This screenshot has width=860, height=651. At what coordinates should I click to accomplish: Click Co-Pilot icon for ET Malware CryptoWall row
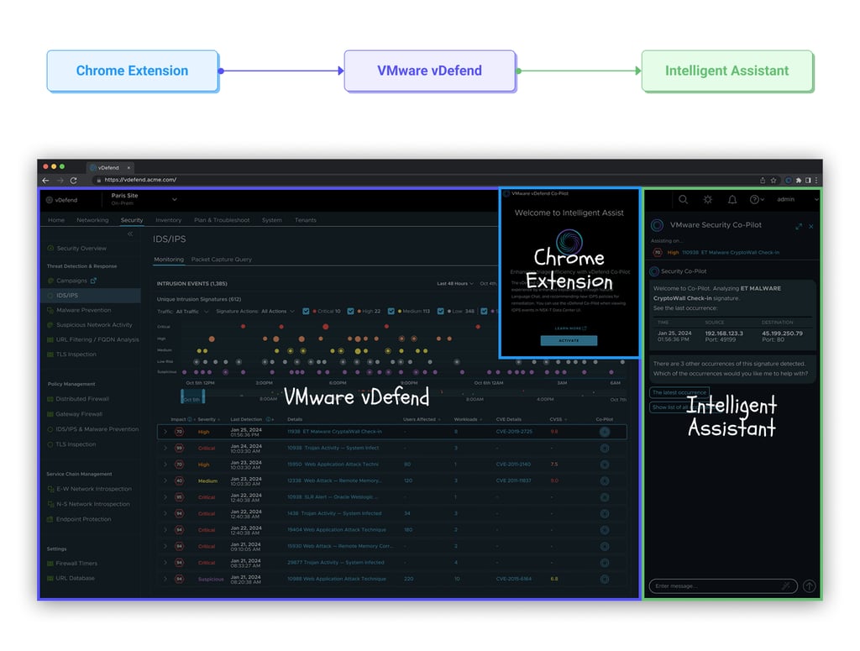point(605,432)
